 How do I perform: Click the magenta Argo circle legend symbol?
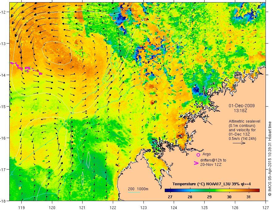tap(198, 155)
